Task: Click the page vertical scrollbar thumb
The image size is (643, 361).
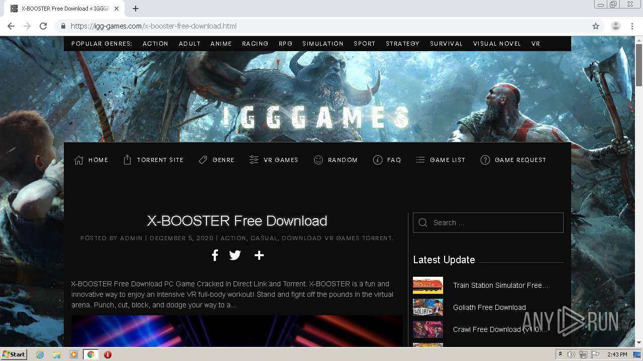Action: [x=639, y=65]
